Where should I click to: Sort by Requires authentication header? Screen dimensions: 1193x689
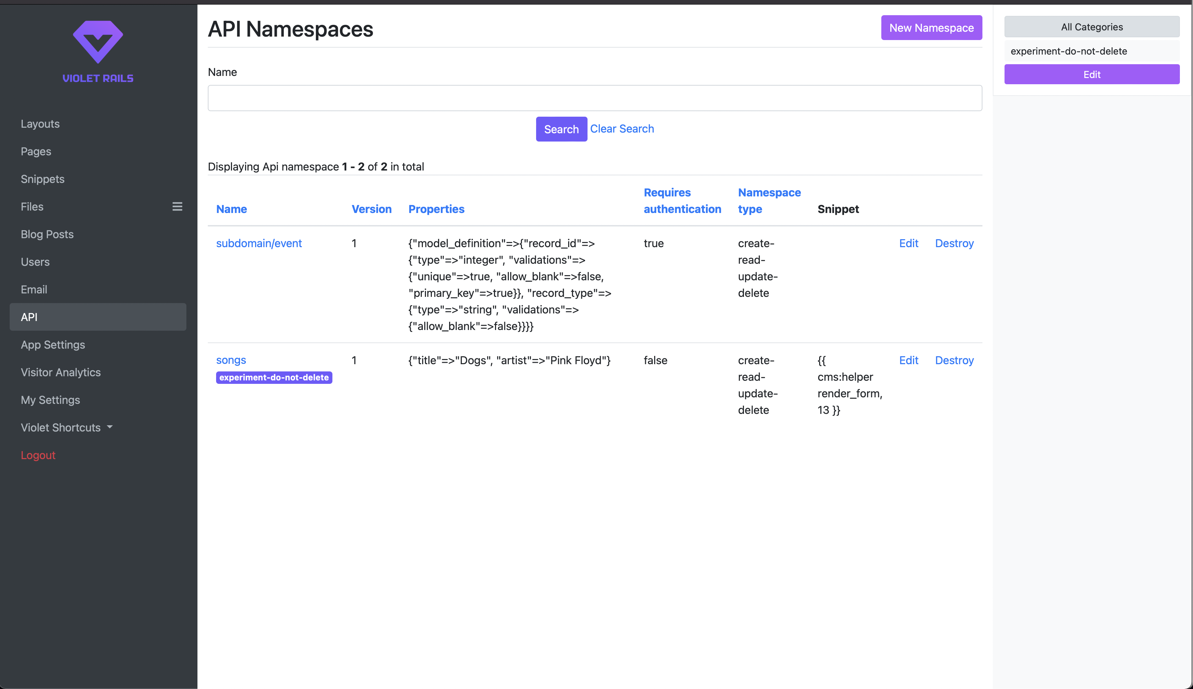(x=682, y=201)
